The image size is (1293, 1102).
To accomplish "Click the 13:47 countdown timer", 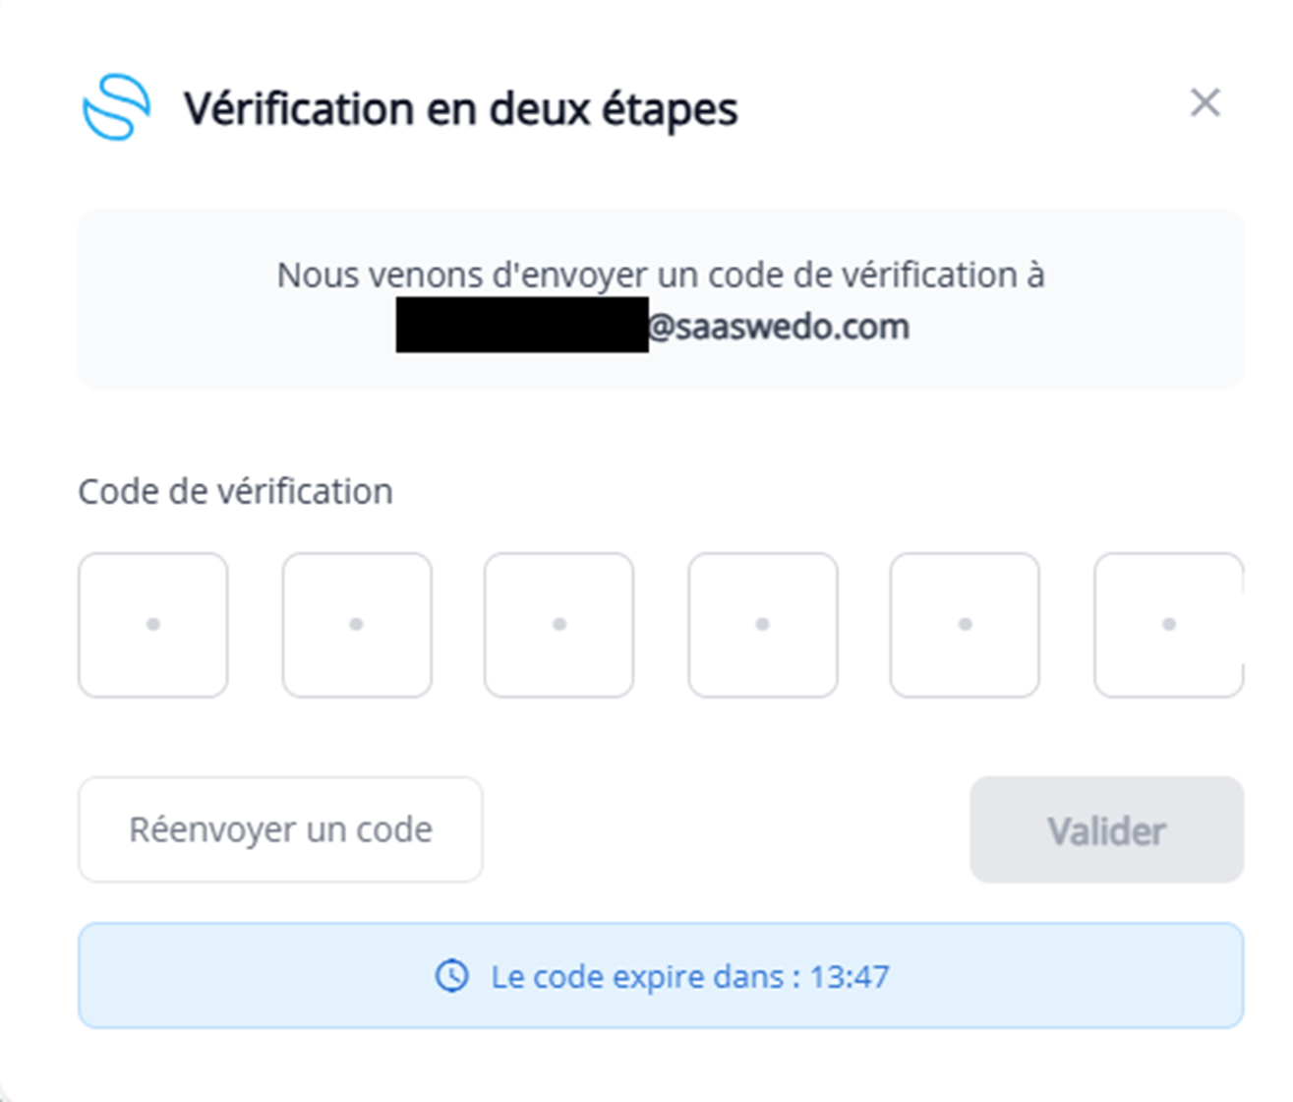I will coord(851,977).
